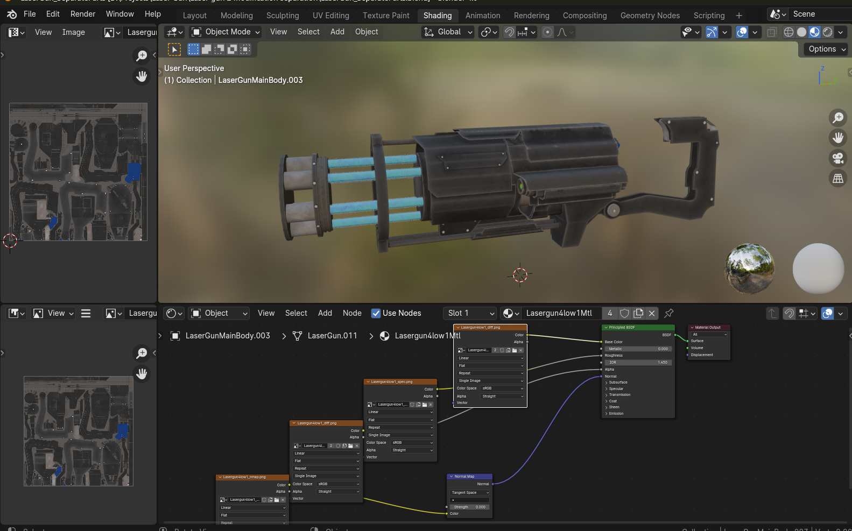Click zoom icon in lower image editor
852x531 pixels.
[x=142, y=353]
